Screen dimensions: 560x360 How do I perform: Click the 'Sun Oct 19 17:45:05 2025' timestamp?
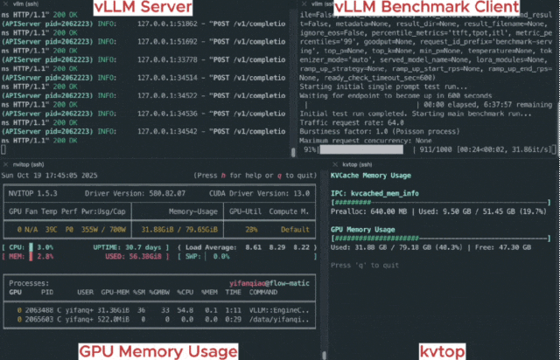[x=49, y=176]
